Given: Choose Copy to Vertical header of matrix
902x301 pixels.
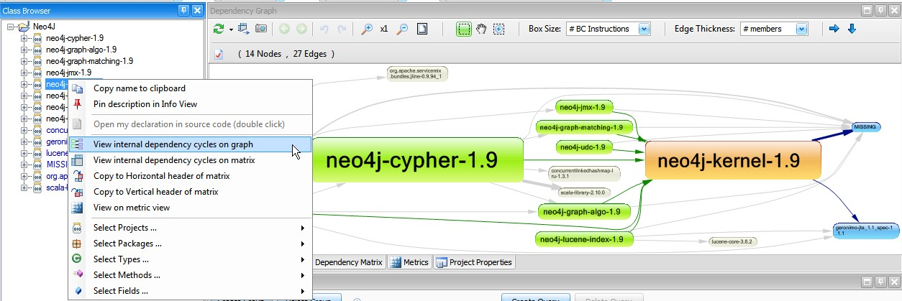Looking at the screenshot, I should [x=190, y=192].
